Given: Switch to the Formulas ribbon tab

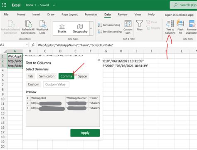Looking at the screenshot, I should pos(91,15).
